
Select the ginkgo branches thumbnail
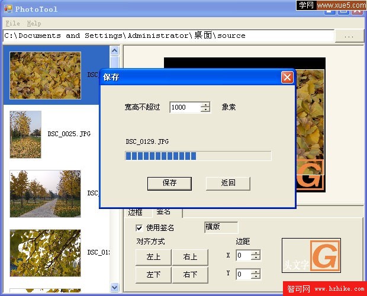point(45,253)
